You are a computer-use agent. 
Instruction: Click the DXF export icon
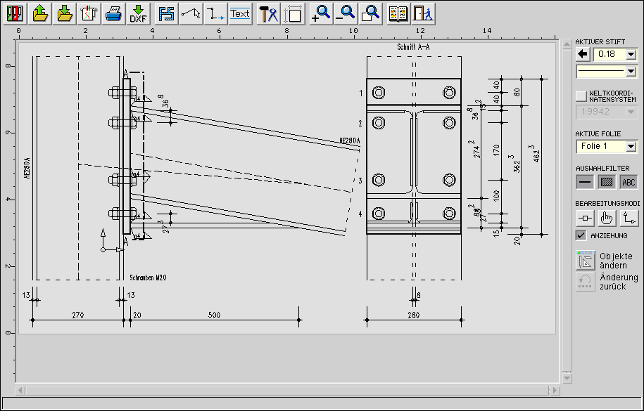138,13
